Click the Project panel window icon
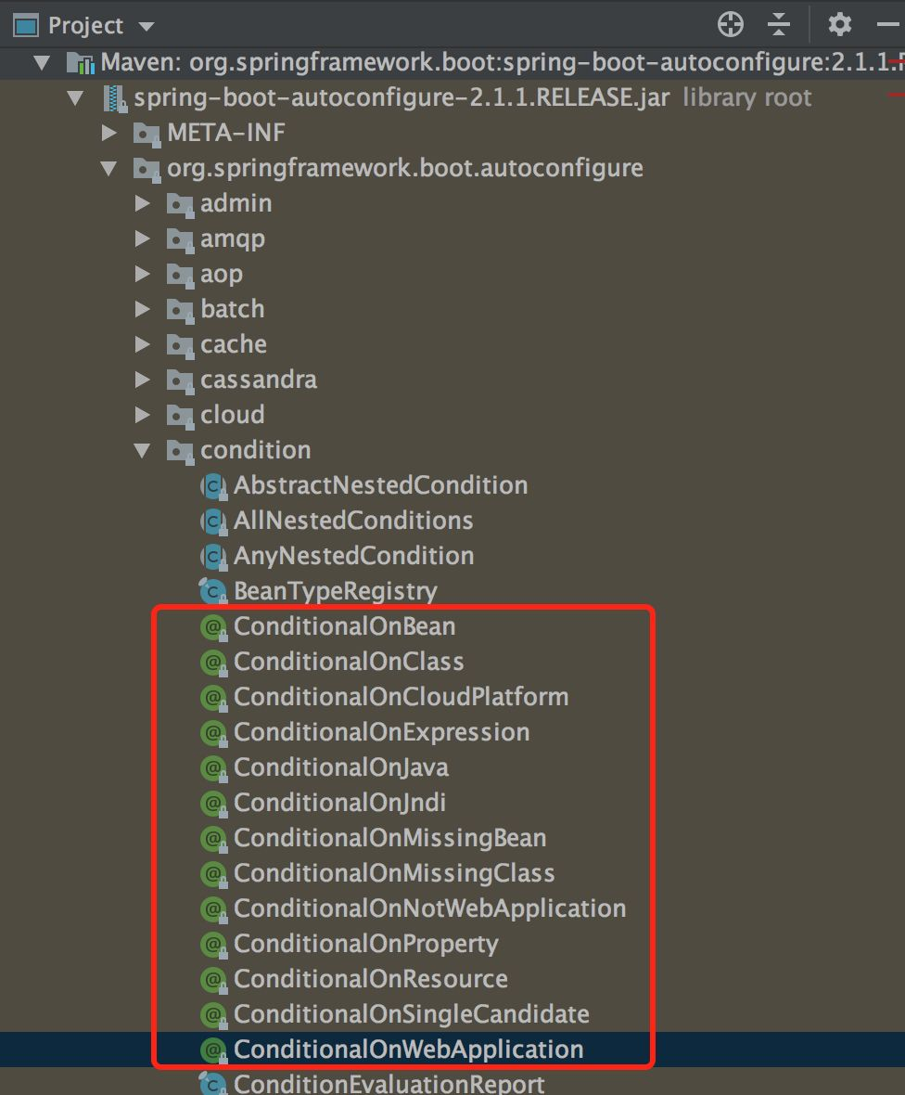Viewport: 905px width, 1095px height. click(26, 26)
